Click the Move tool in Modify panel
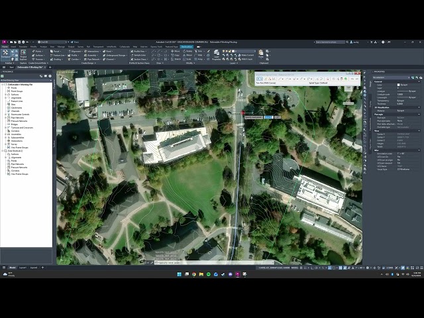This screenshot has height=318, width=424. tap(175, 51)
